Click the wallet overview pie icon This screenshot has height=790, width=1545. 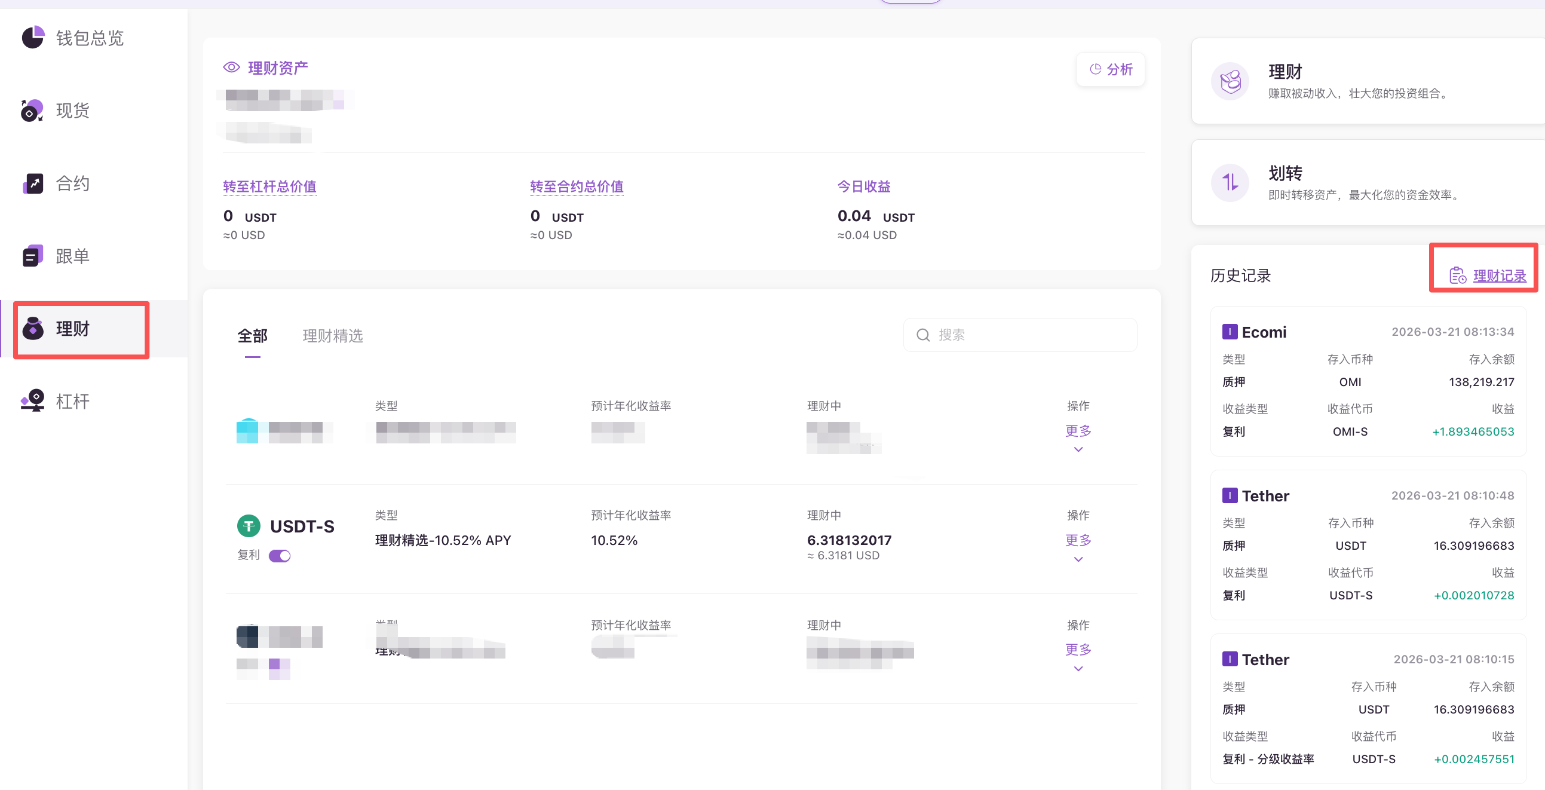32,37
